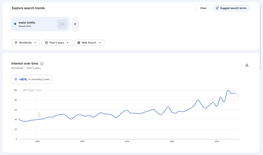Click the 20 y-axis label
This screenshot has height=155, width=263.
(16, 129)
